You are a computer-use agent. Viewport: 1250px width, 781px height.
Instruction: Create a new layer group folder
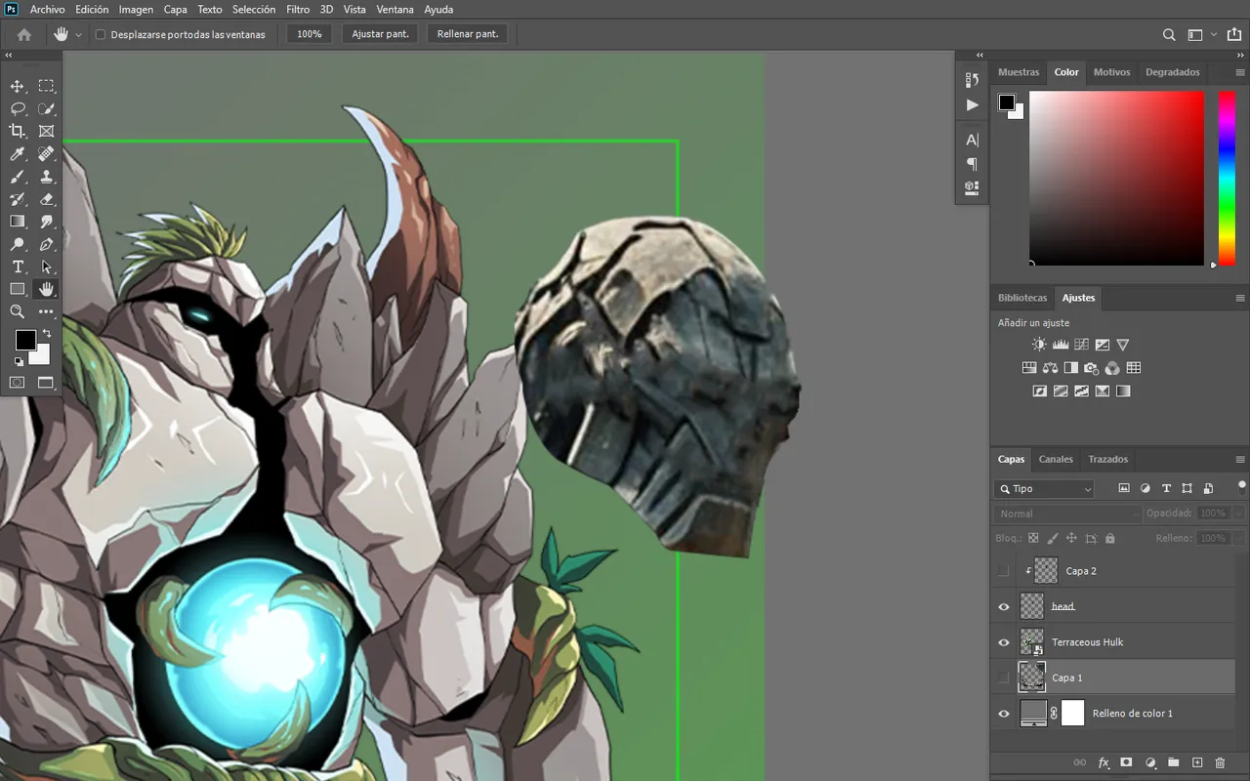coord(1174,762)
